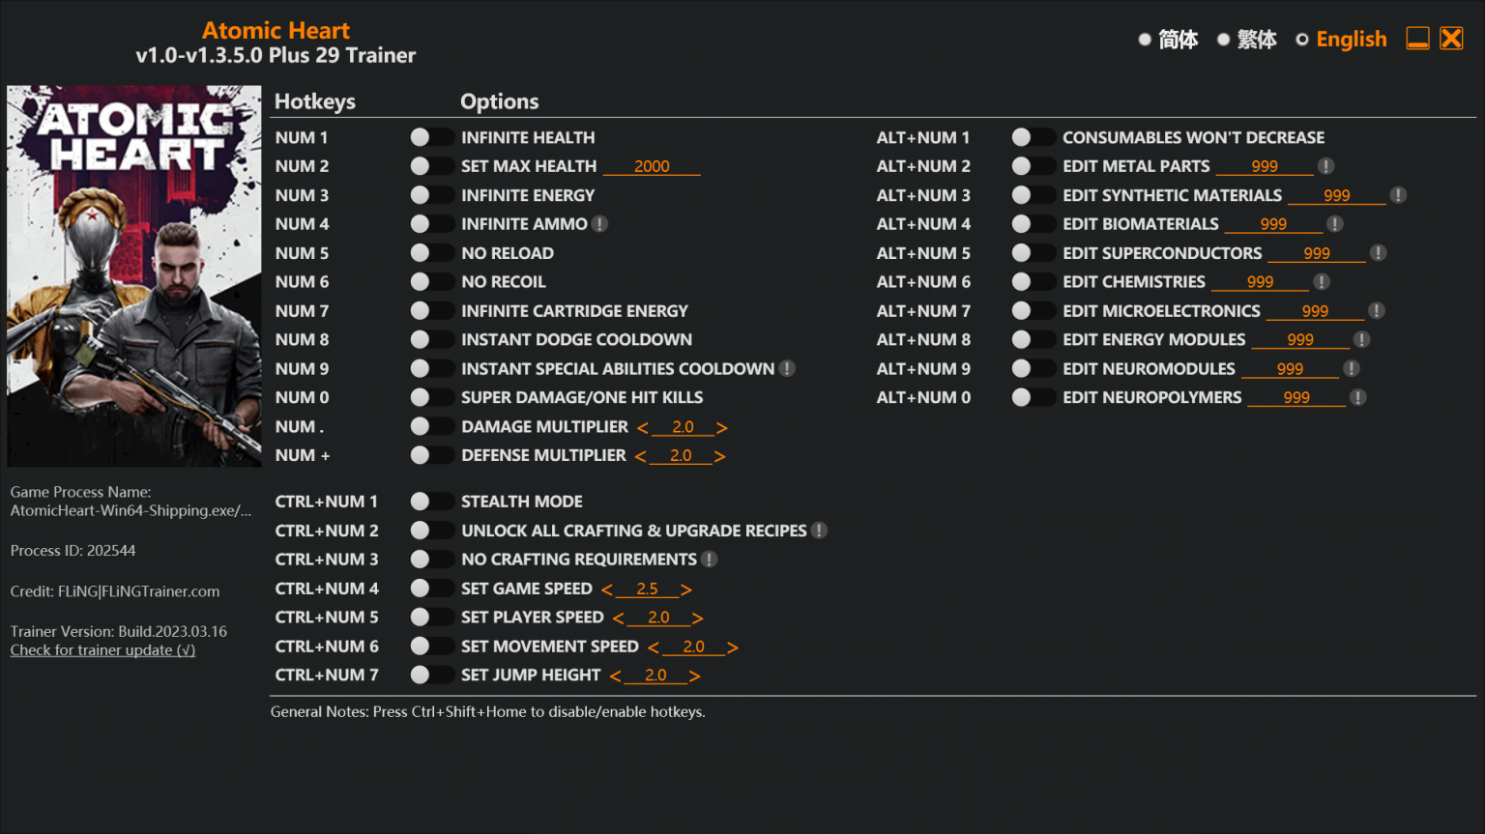
Task: Enable the Edit Metal Parts toggle
Action: click(1033, 166)
